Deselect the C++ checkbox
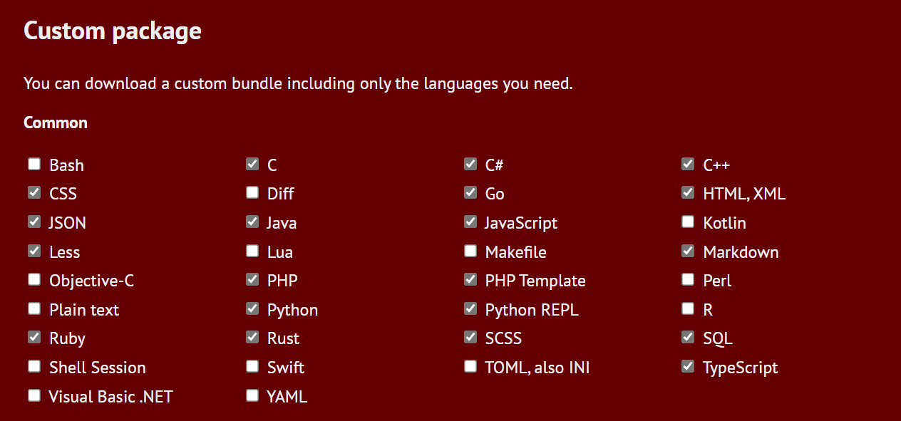901x421 pixels. 688,165
